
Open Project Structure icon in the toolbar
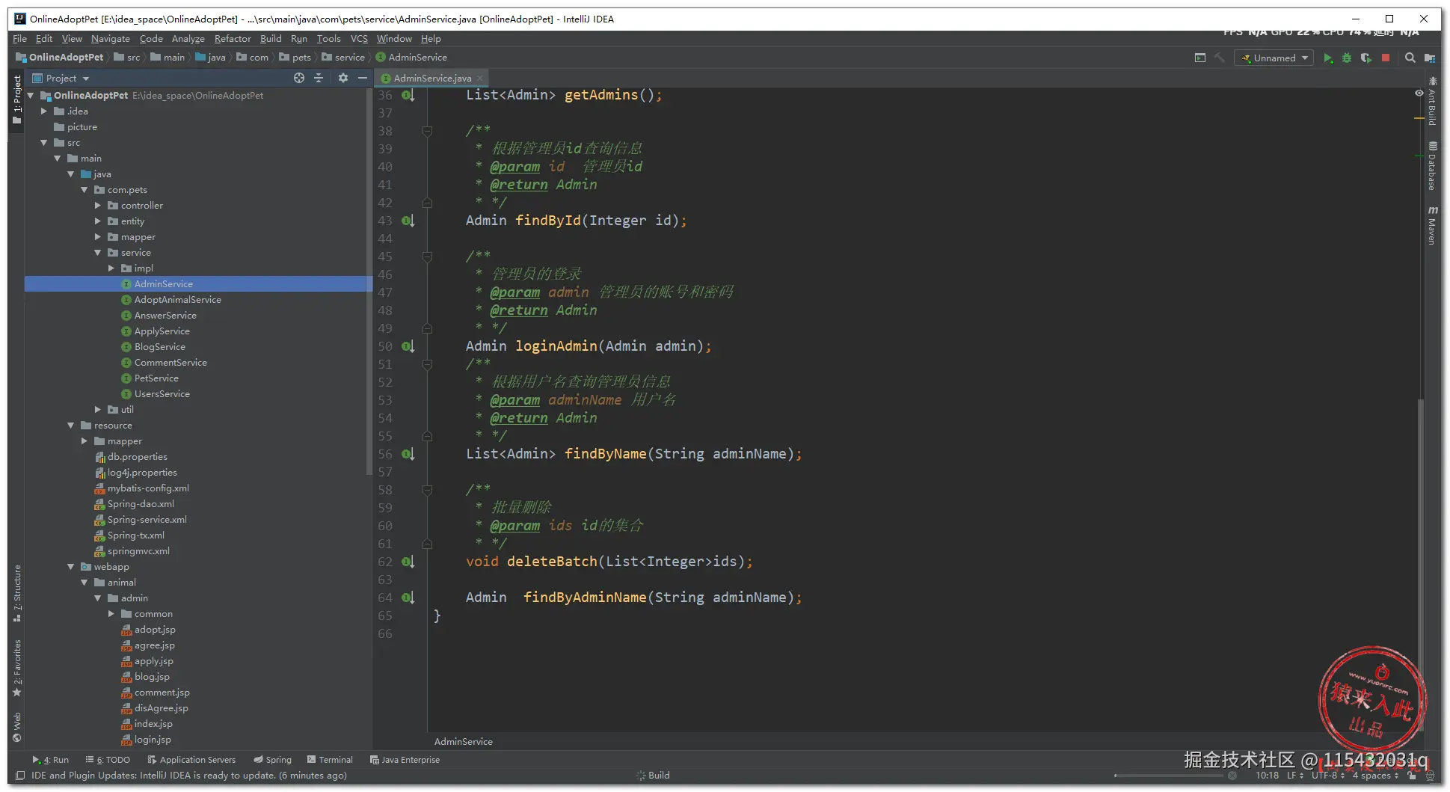coord(1430,58)
